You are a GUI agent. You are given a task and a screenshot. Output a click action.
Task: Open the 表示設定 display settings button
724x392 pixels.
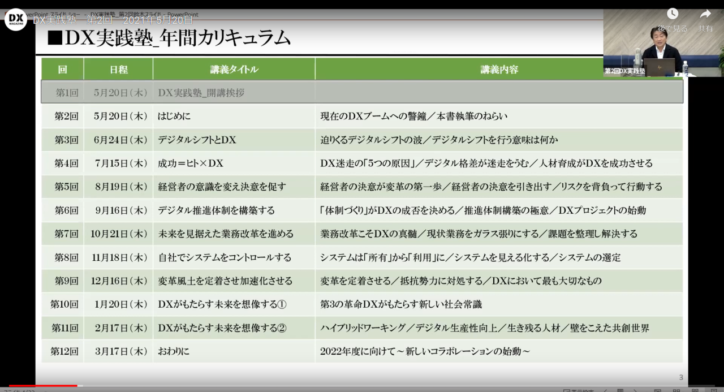(578, 390)
